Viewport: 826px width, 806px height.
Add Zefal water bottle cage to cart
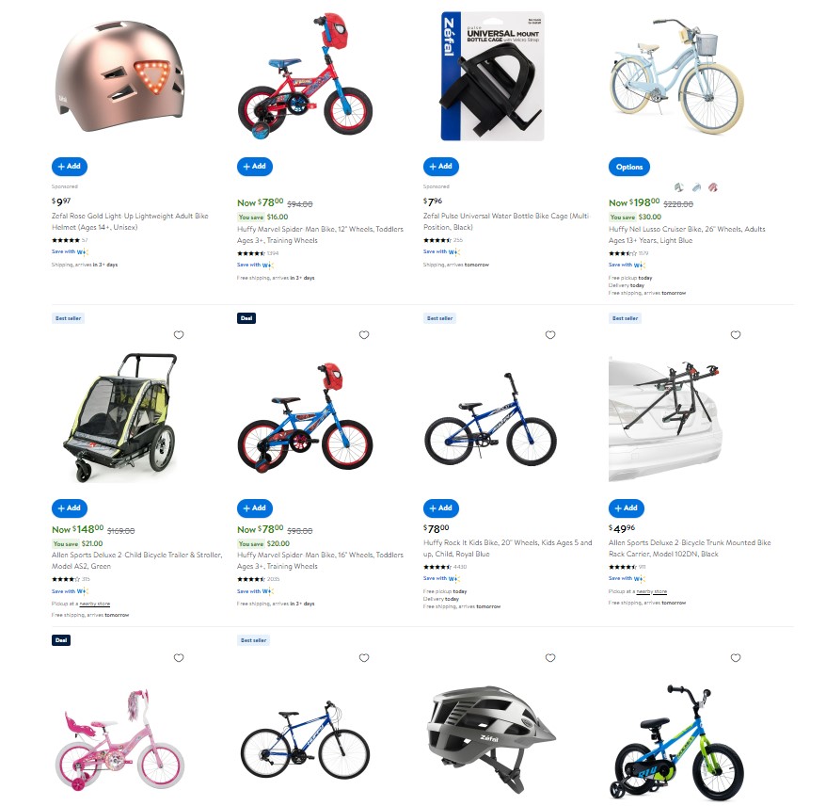(x=441, y=166)
